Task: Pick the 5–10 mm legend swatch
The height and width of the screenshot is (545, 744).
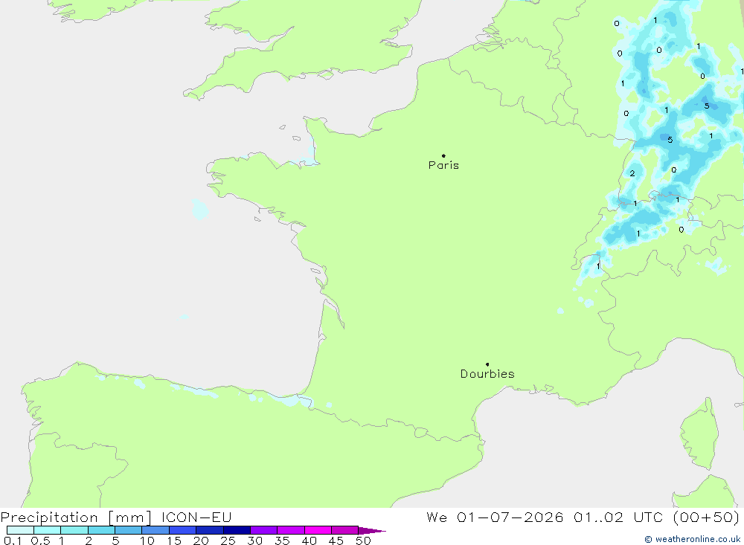Action: [x=128, y=530]
